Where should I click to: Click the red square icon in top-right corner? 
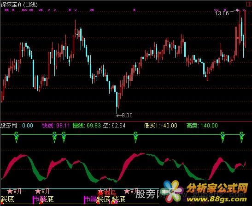coord(249,4)
